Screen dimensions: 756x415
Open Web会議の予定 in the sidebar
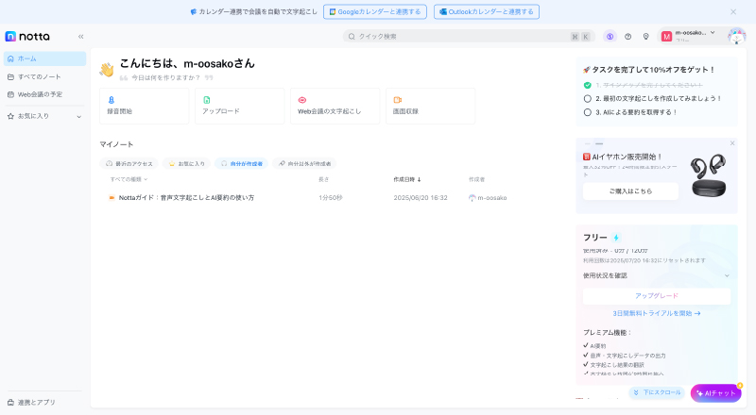(x=44, y=94)
